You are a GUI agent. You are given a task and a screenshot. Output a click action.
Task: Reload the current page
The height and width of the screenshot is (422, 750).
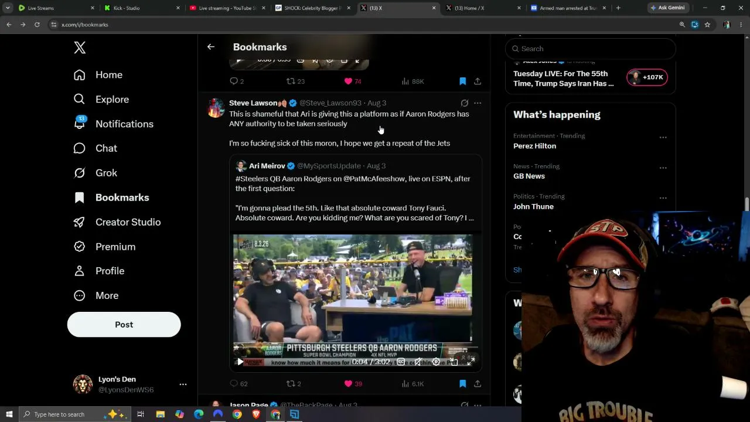pos(37,25)
